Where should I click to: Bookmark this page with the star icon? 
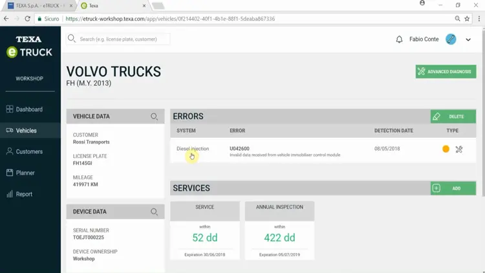tap(467, 19)
